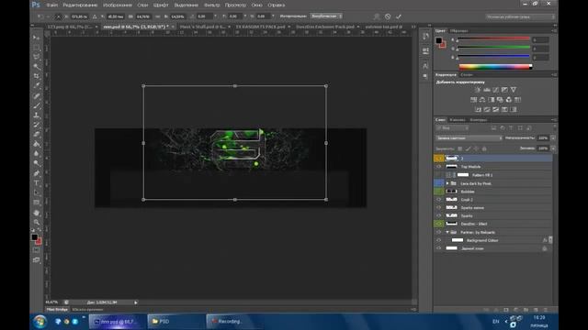
Task: Open the collapsed History panel icon
Action: pos(425,36)
